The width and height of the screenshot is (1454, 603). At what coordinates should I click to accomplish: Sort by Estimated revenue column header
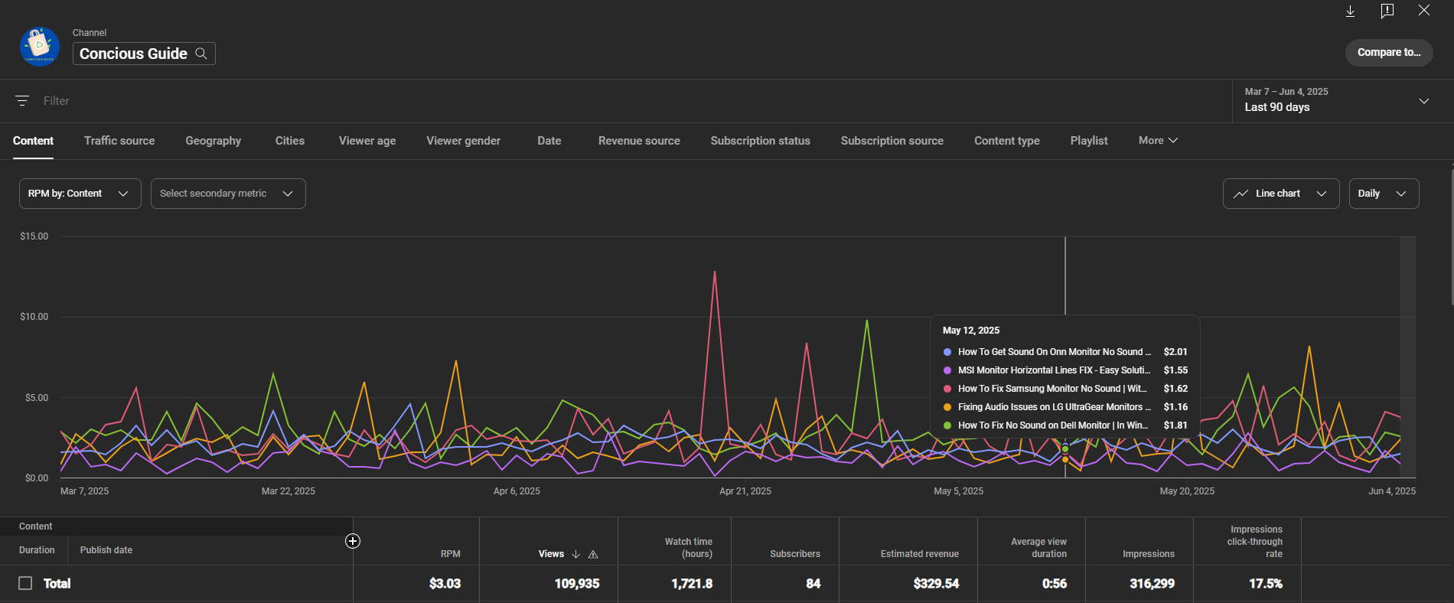coord(919,554)
